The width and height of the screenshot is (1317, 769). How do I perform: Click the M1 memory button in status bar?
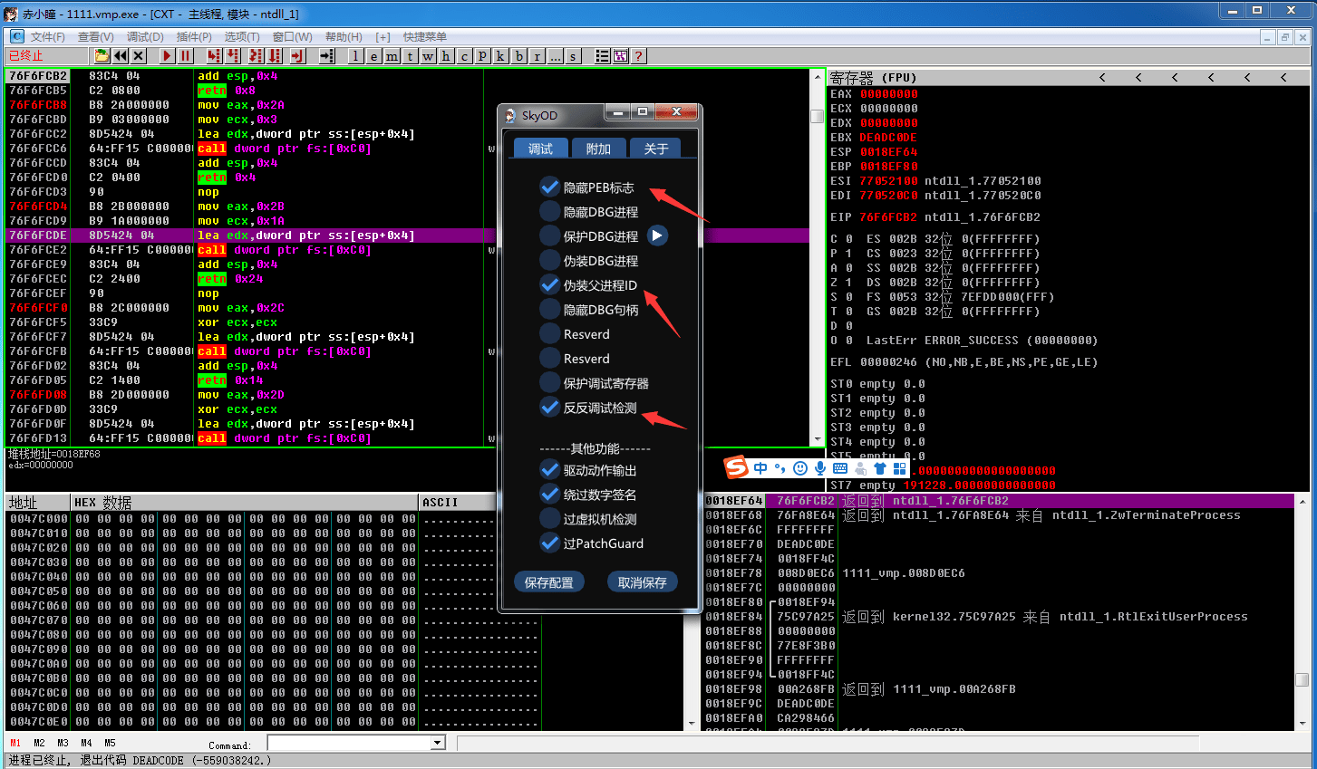15,743
